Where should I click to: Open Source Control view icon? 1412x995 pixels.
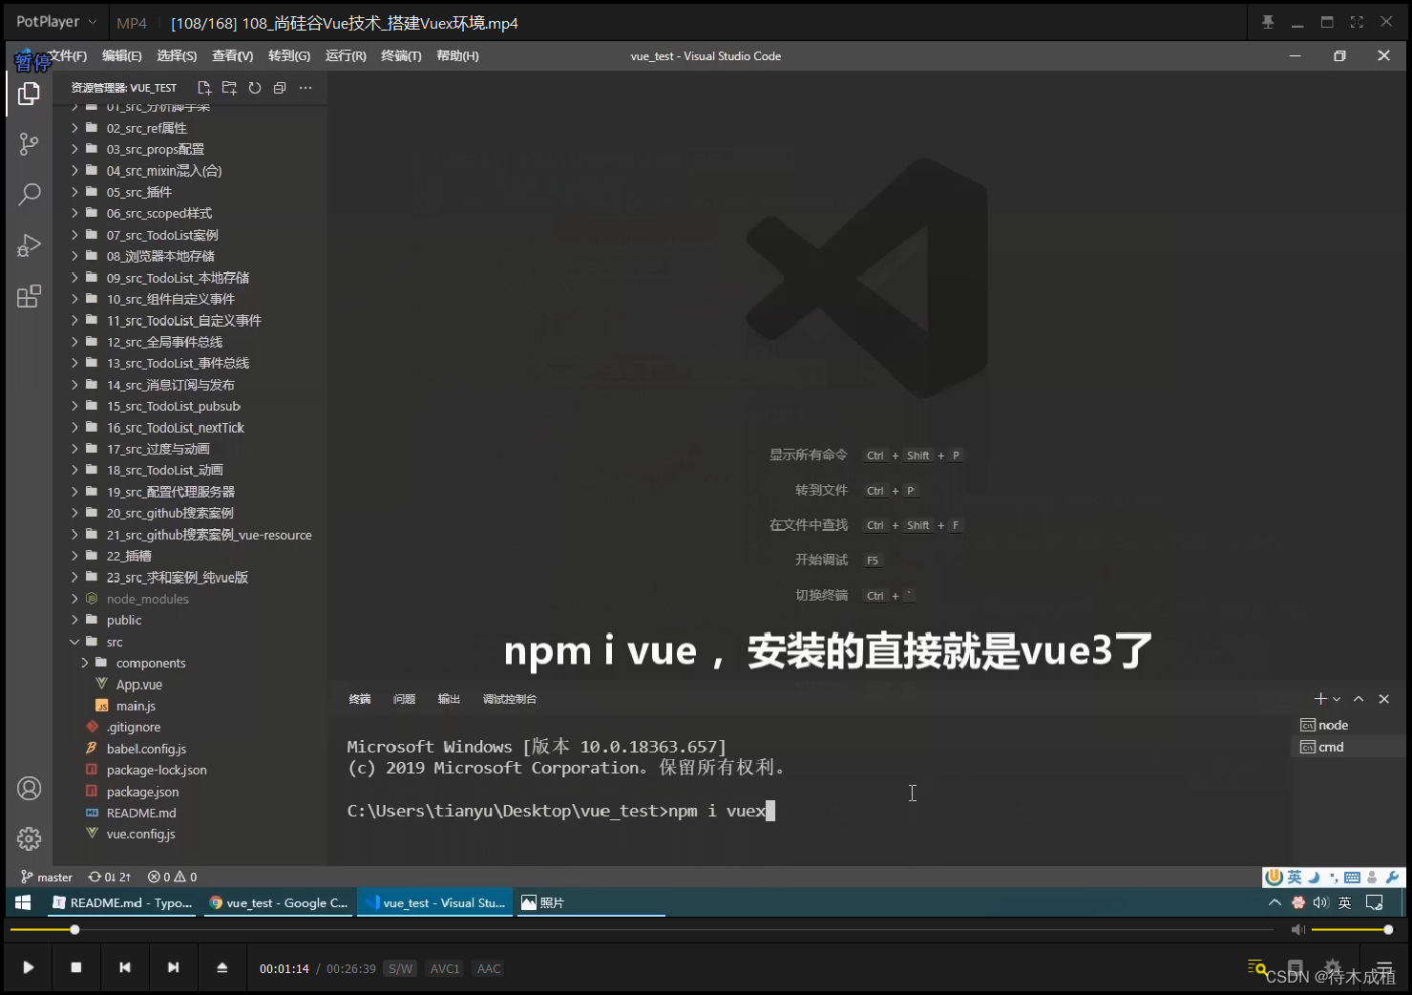30,144
